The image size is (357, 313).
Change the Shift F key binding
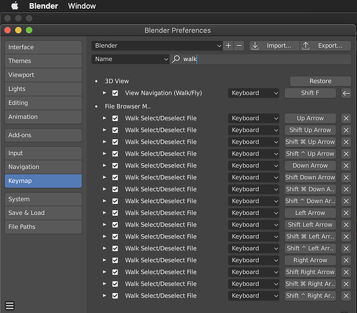(310, 93)
